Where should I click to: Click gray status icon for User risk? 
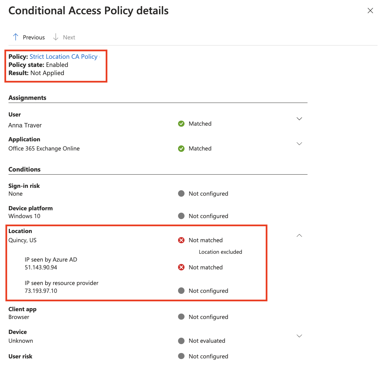181,356
